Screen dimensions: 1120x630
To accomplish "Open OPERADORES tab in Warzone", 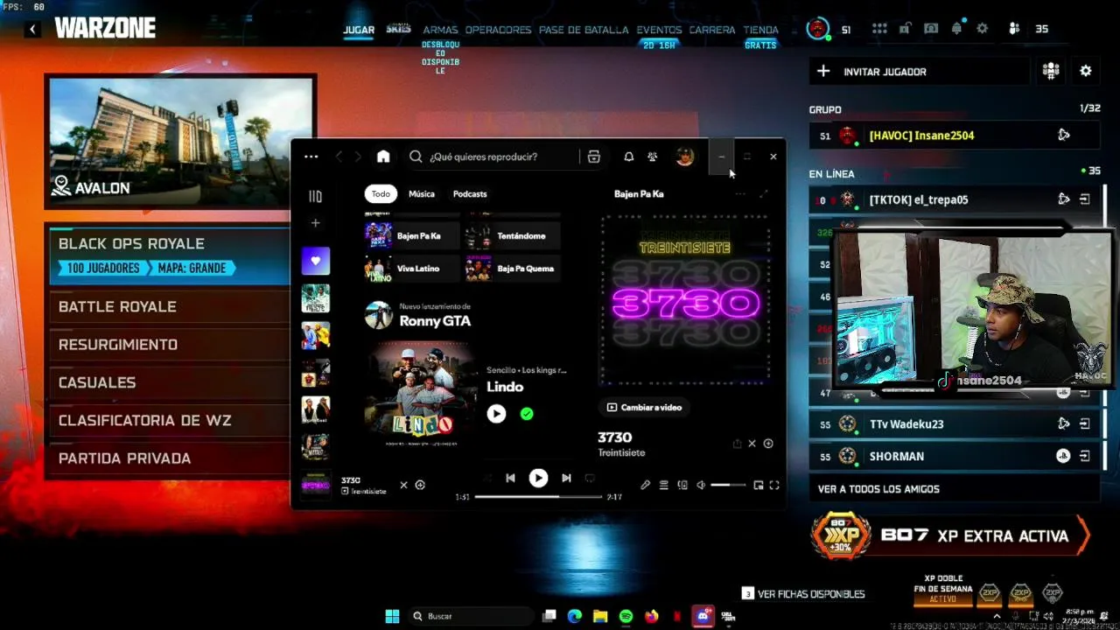I will tap(498, 30).
